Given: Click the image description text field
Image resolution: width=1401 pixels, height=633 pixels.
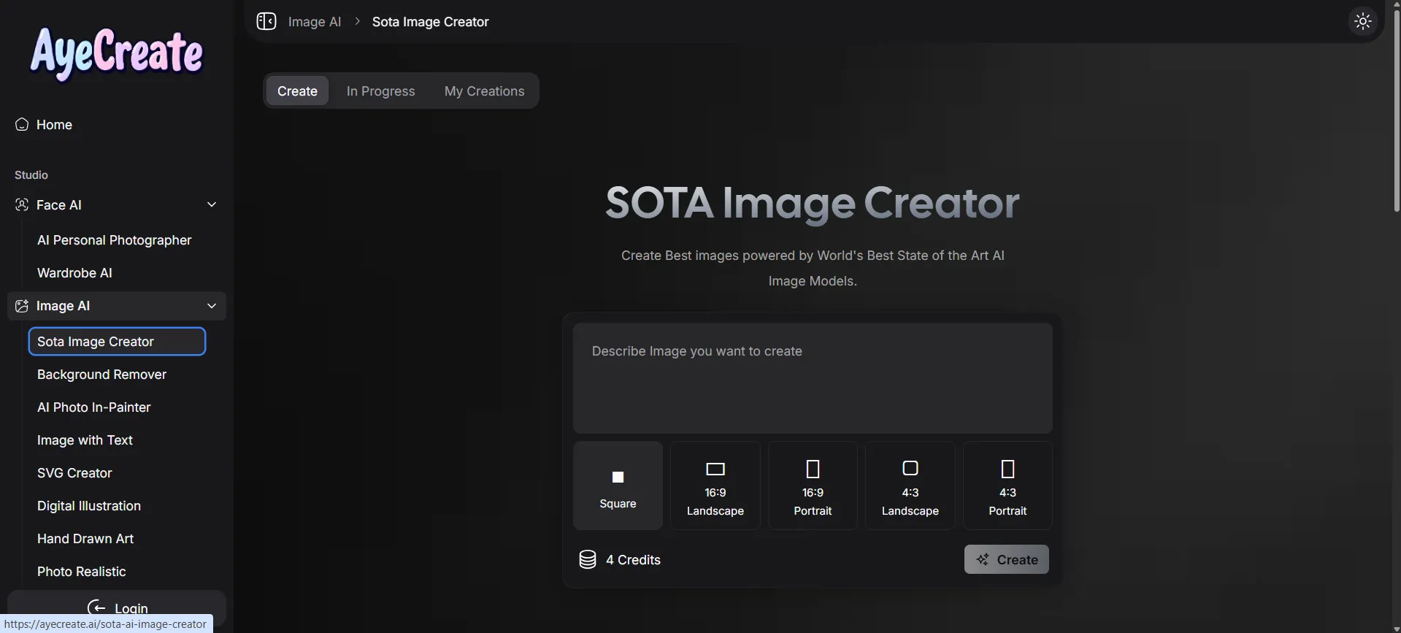Looking at the screenshot, I should pos(812,378).
